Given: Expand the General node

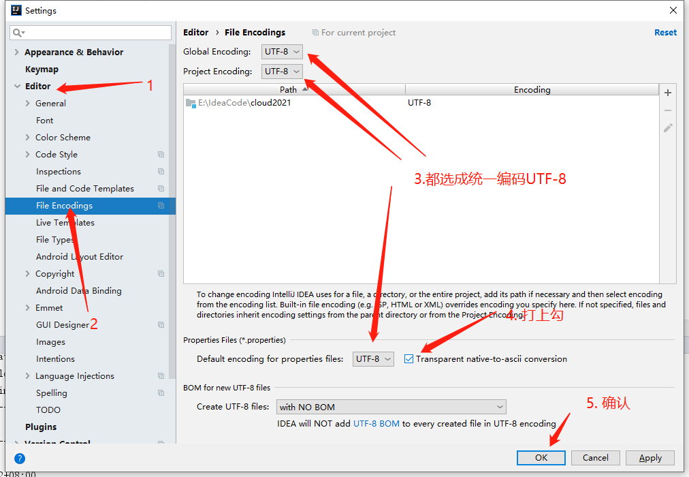Looking at the screenshot, I should (x=27, y=104).
